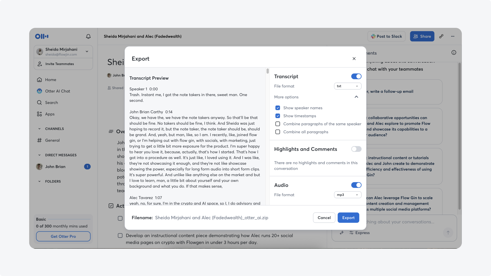Screen dimensions: 491x276
Task: Click the sparkle icon in chat box
Action: [342, 233]
